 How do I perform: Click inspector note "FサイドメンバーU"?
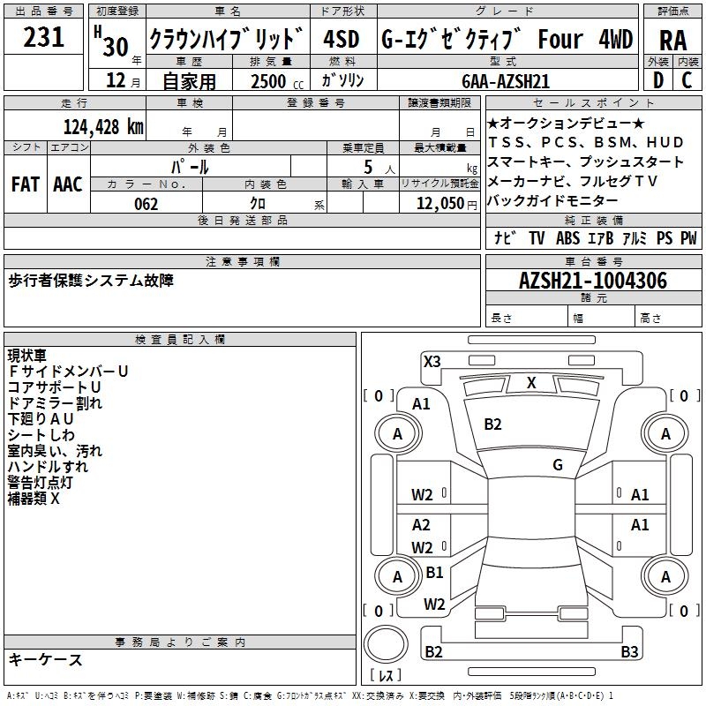[x=68, y=372]
